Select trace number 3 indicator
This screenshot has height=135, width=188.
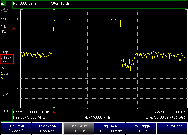(7, 73)
